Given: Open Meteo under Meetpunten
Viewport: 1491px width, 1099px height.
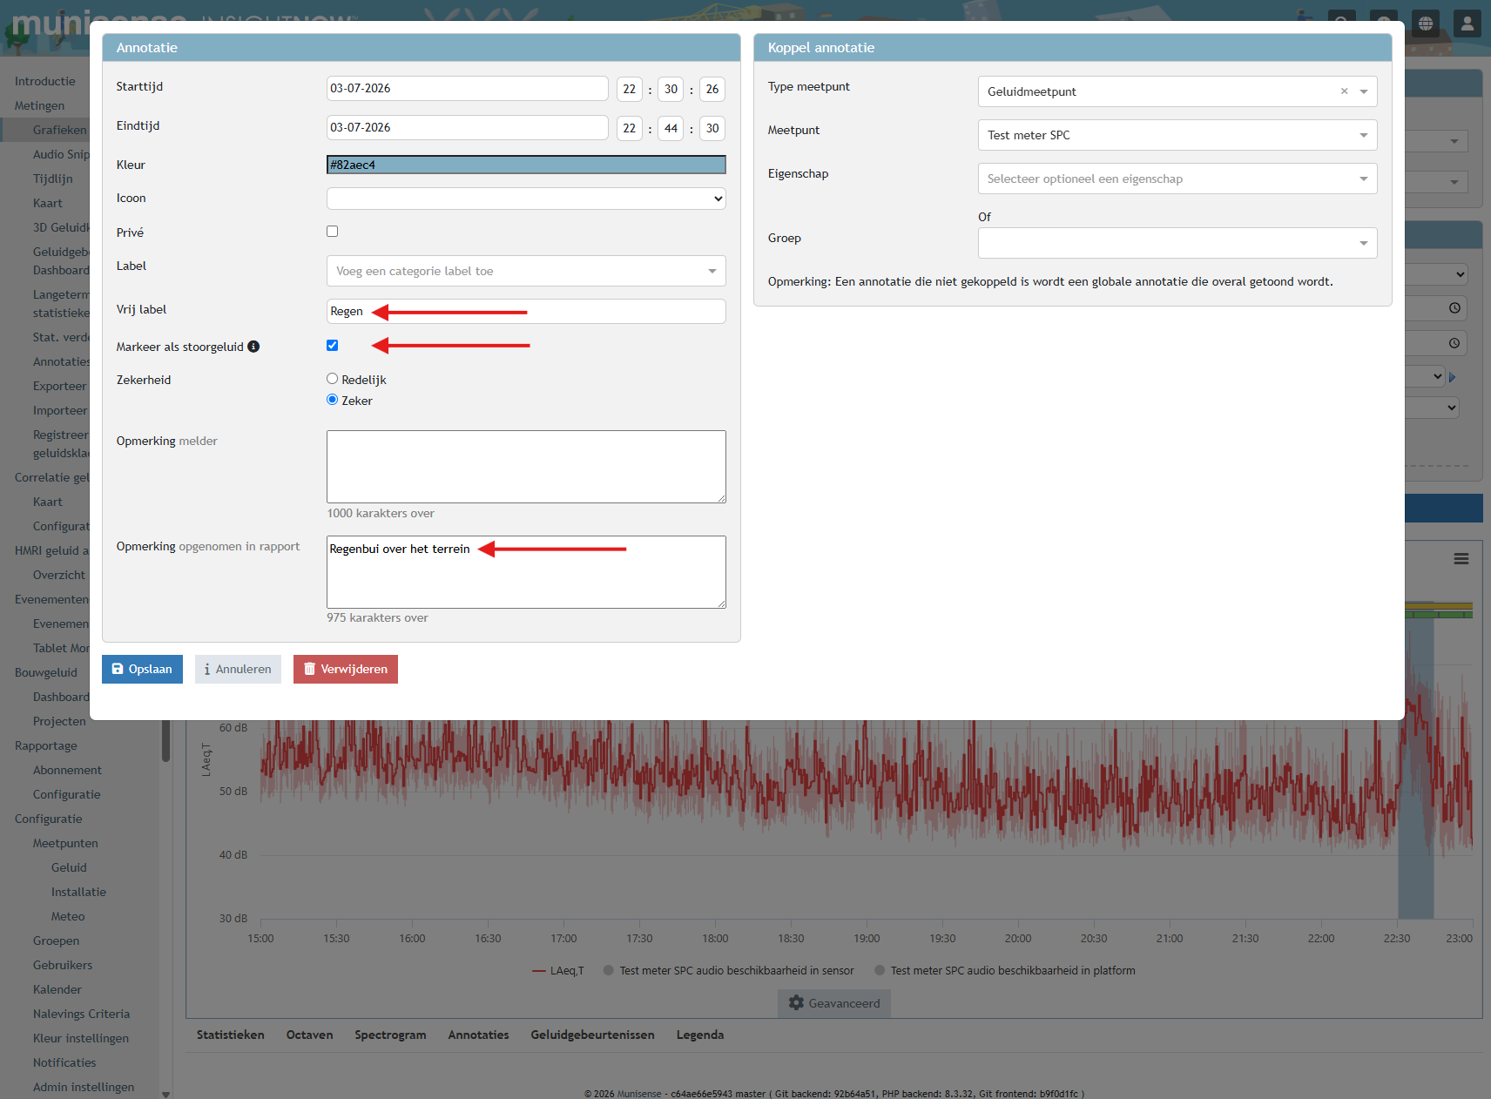Looking at the screenshot, I should (68, 916).
